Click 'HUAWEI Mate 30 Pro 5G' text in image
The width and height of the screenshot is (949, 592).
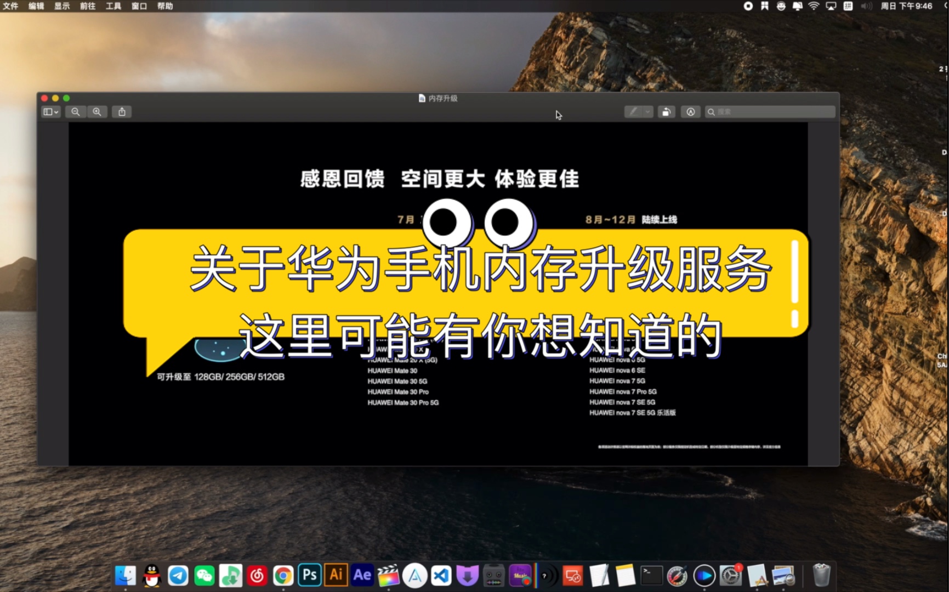[403, 403]
